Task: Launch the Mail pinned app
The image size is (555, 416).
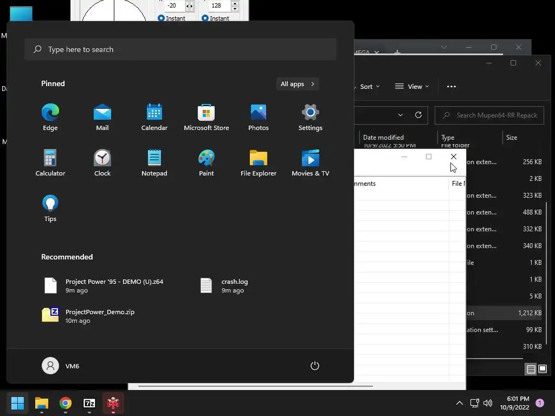Action: click(x=102, y=118)
